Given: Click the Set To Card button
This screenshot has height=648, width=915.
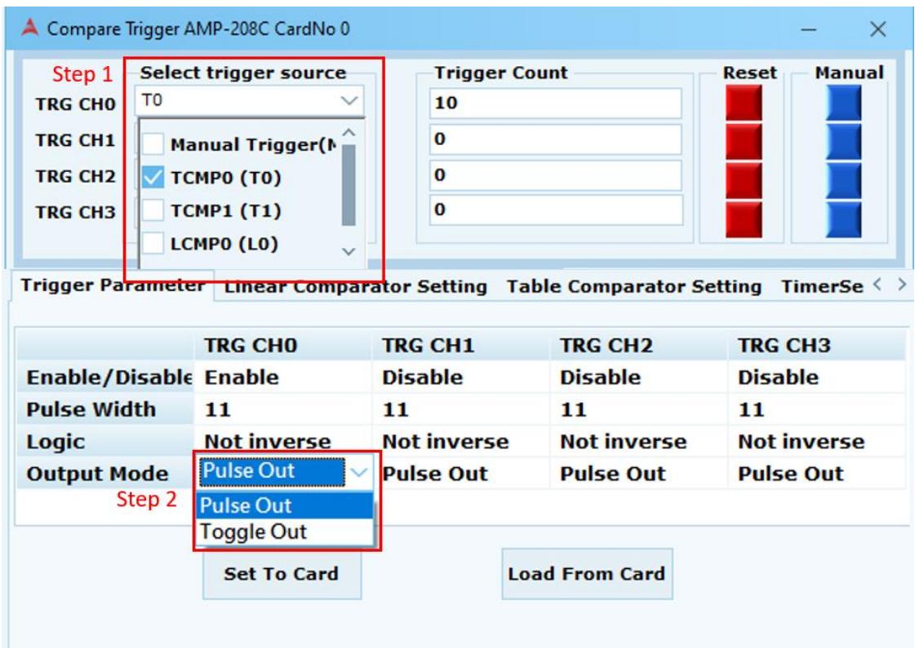Looking at the screenshot, I should (x=282, y=574).
